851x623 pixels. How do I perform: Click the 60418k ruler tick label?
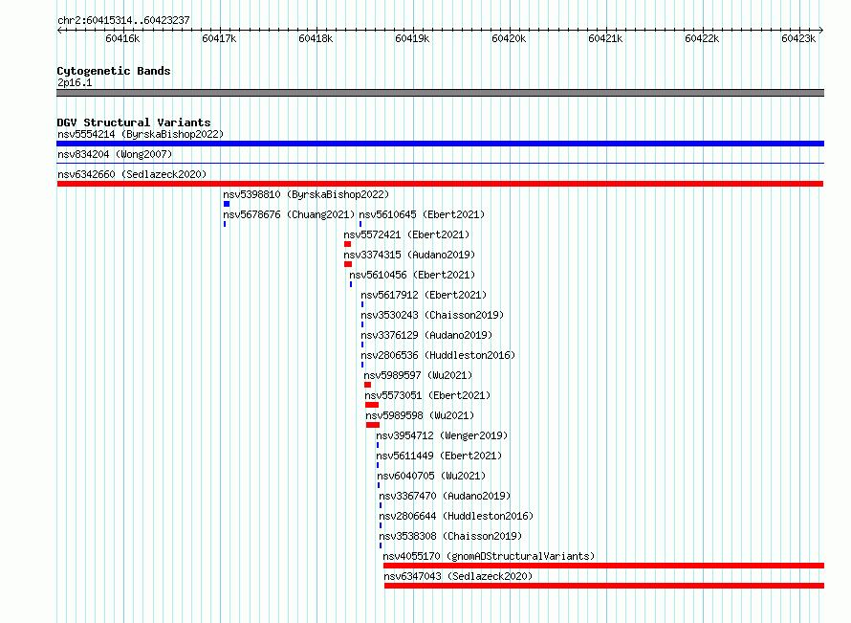tap(316, 38)
